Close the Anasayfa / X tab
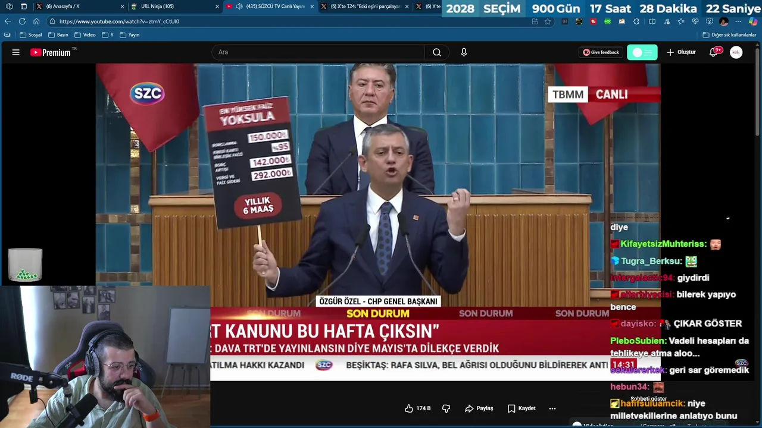The height and width of the screenshot is (428, 762). tap(123, 7)
